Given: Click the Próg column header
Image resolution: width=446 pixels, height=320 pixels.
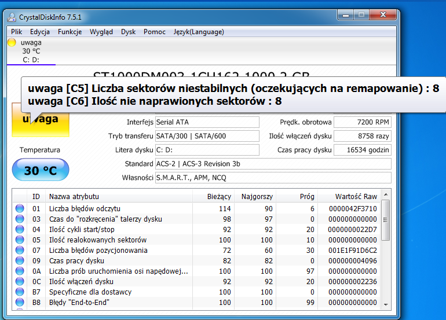Looking at the screenshot, I should pos(297,196).
